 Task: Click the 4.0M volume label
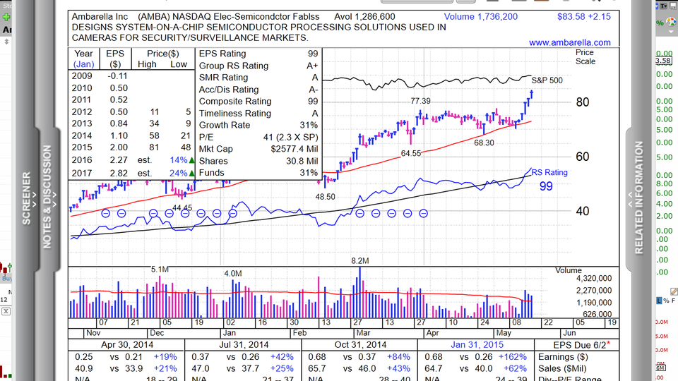click(x=233, y=274)
